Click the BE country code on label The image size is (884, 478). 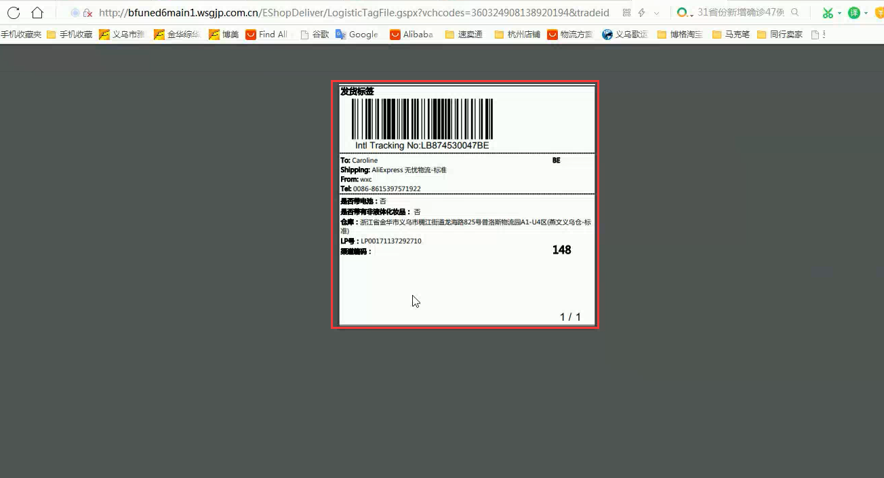(557, 161)
